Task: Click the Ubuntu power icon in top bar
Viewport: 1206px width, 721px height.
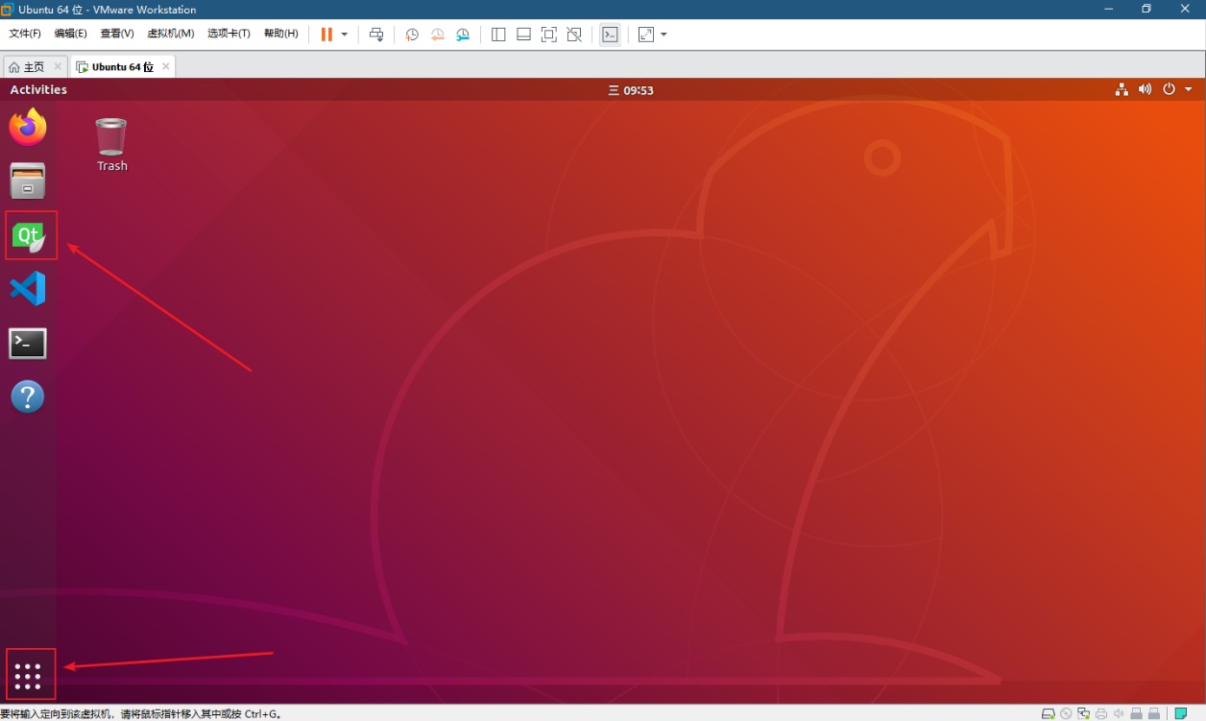Action: (1169, 89)
